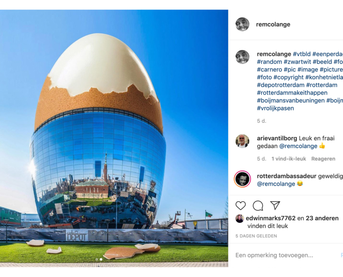
Task: Click the @remcolange mention by arievantilborg
Action: 298,146
